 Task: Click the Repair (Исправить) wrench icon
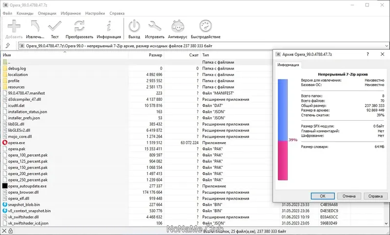click(x=155, y=26)
